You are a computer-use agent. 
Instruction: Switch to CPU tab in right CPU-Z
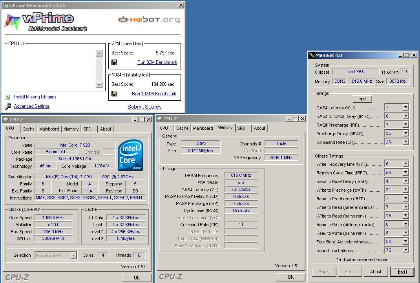tap(164, 128)
